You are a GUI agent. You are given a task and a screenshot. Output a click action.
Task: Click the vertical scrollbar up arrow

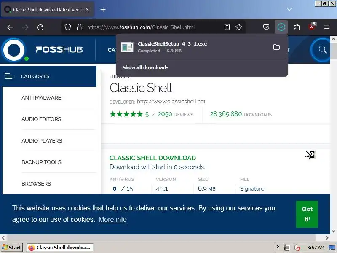point(334,39)
